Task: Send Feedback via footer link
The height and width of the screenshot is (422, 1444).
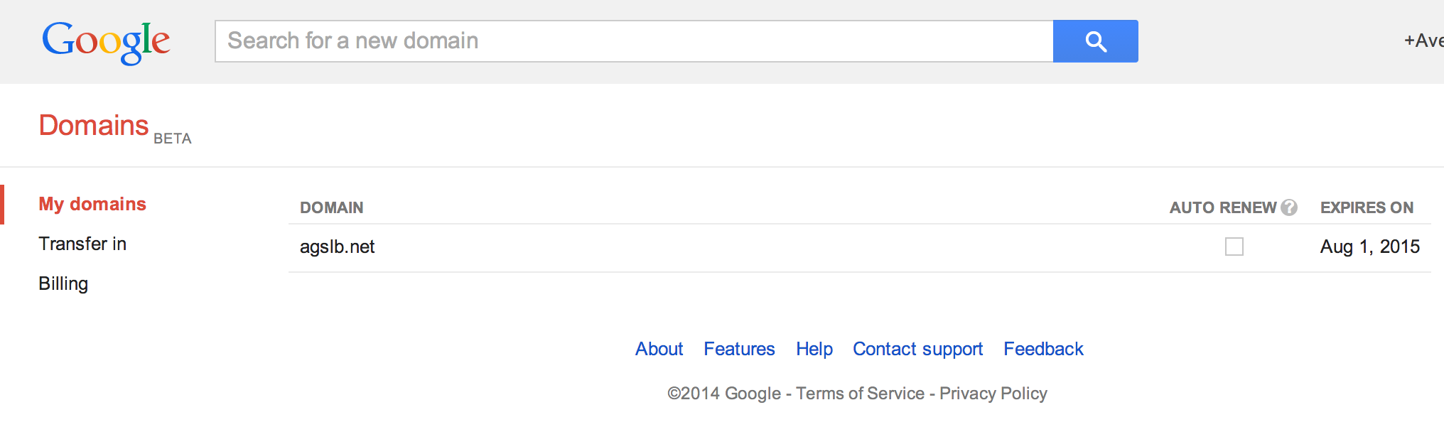Action: (1043, 350)
